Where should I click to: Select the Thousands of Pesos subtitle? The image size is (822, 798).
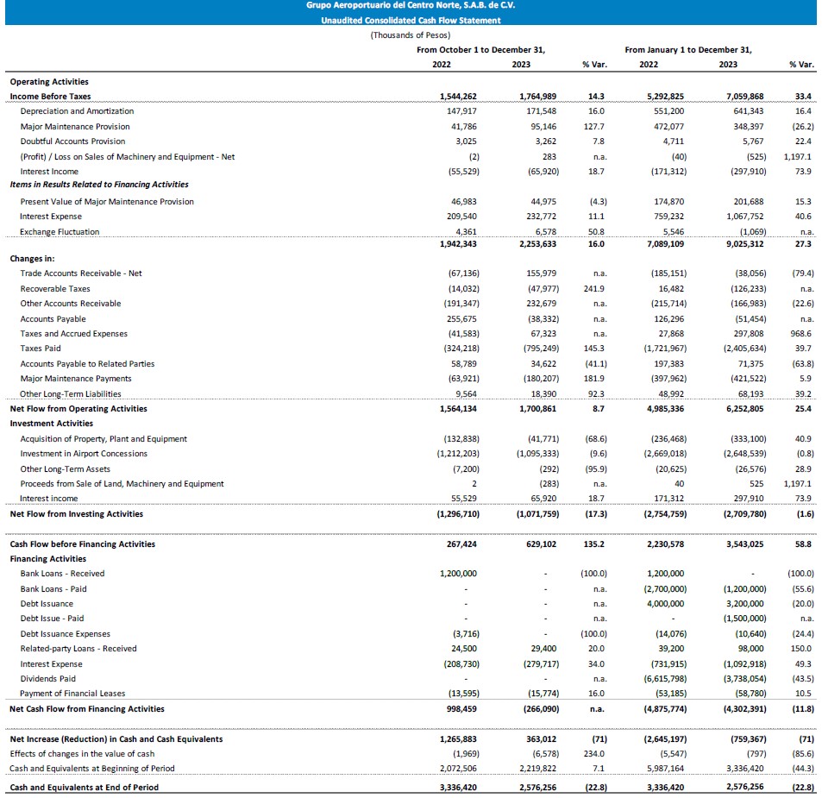coord(411,35)
